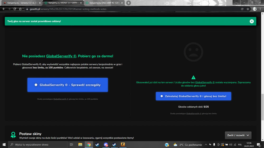Open a new browser tab
This screenshot has height=148, width=264.
tap(129, 3)
